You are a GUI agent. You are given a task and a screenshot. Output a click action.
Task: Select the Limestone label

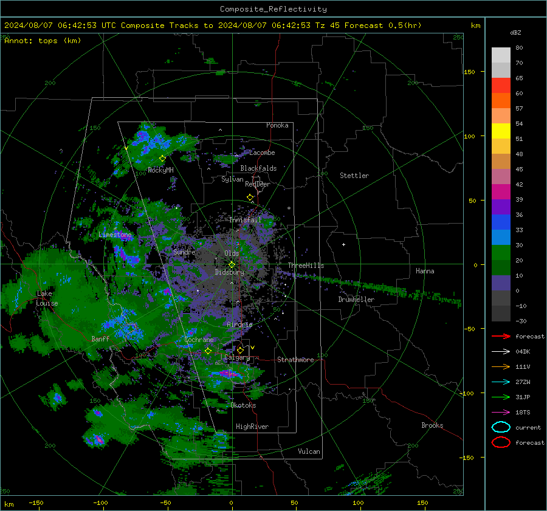pos(115,235)
